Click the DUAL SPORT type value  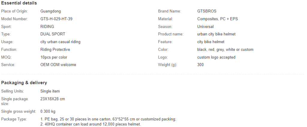click(x=53, y=34)
